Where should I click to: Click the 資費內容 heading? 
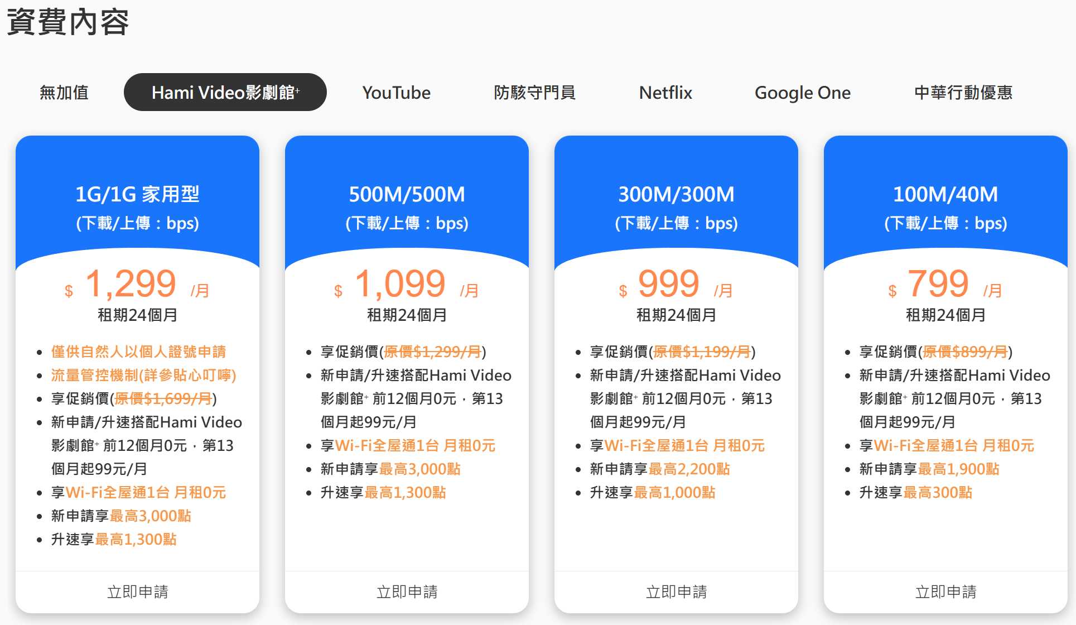pyautogui.click(x=67, y=22)
